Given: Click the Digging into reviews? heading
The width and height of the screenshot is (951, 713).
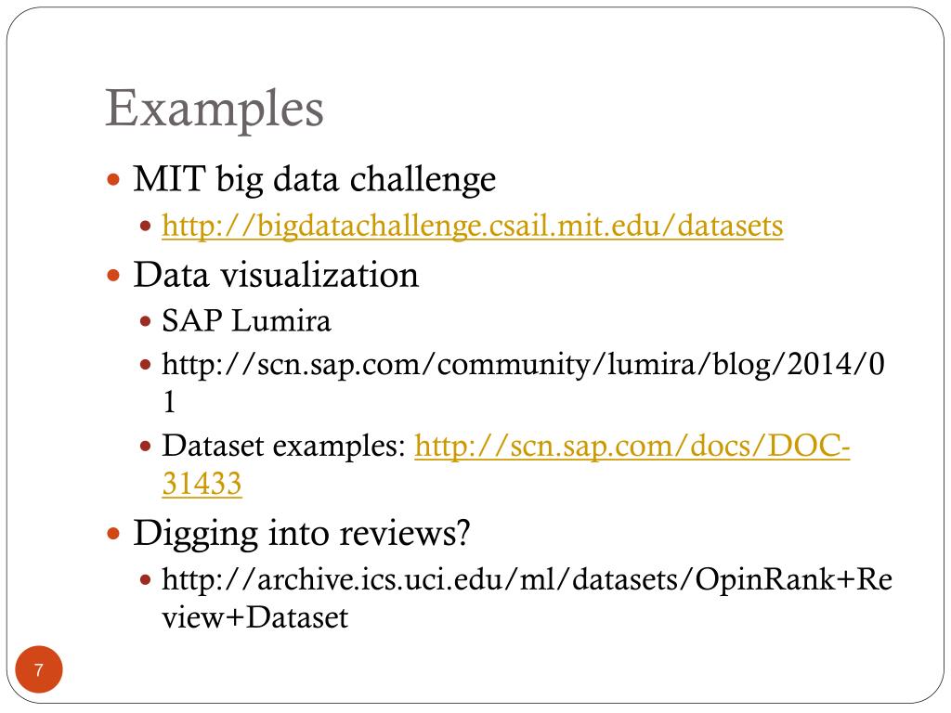Looking at the screenshot, I should tap(302, 534).
